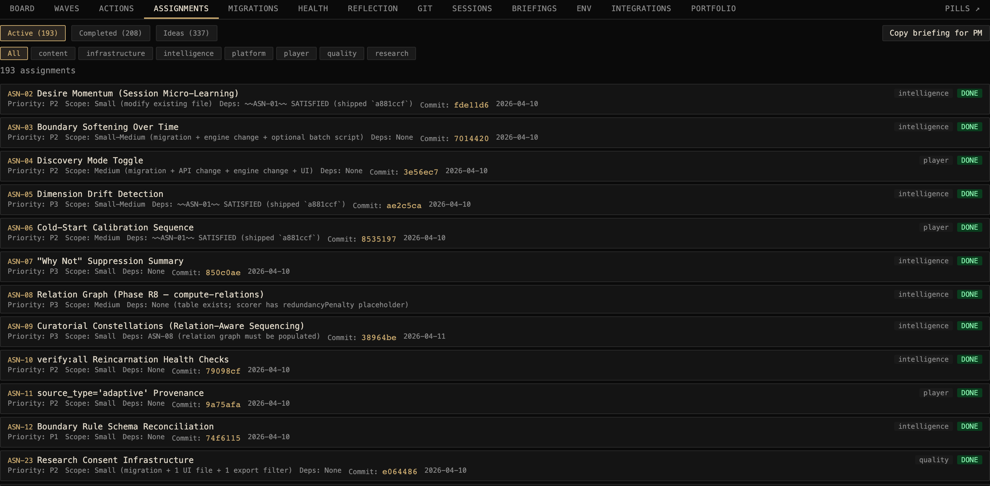Open ASN-02 Desire Momentum assignment
The width and height of the screenshot is (990, 486).
495,99
